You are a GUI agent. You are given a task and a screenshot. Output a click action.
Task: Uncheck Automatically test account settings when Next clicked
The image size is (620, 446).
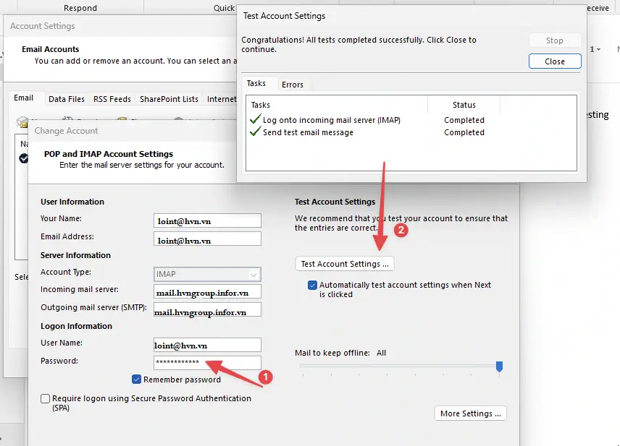[312, 285]
